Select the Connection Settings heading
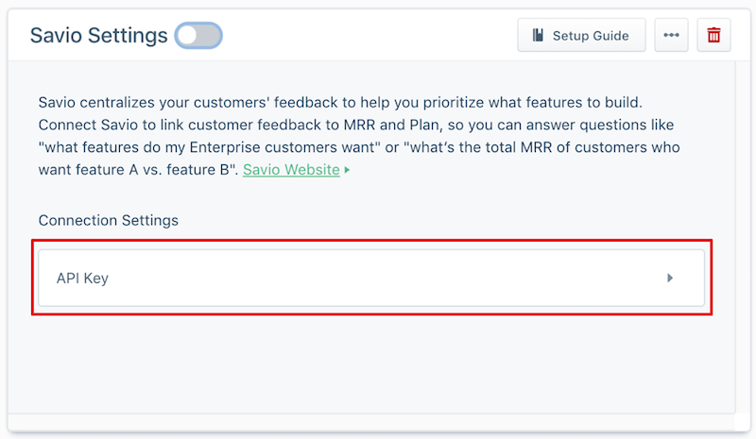Image resolution: width=756 pixels, height=439 pixels. [109, 220]
